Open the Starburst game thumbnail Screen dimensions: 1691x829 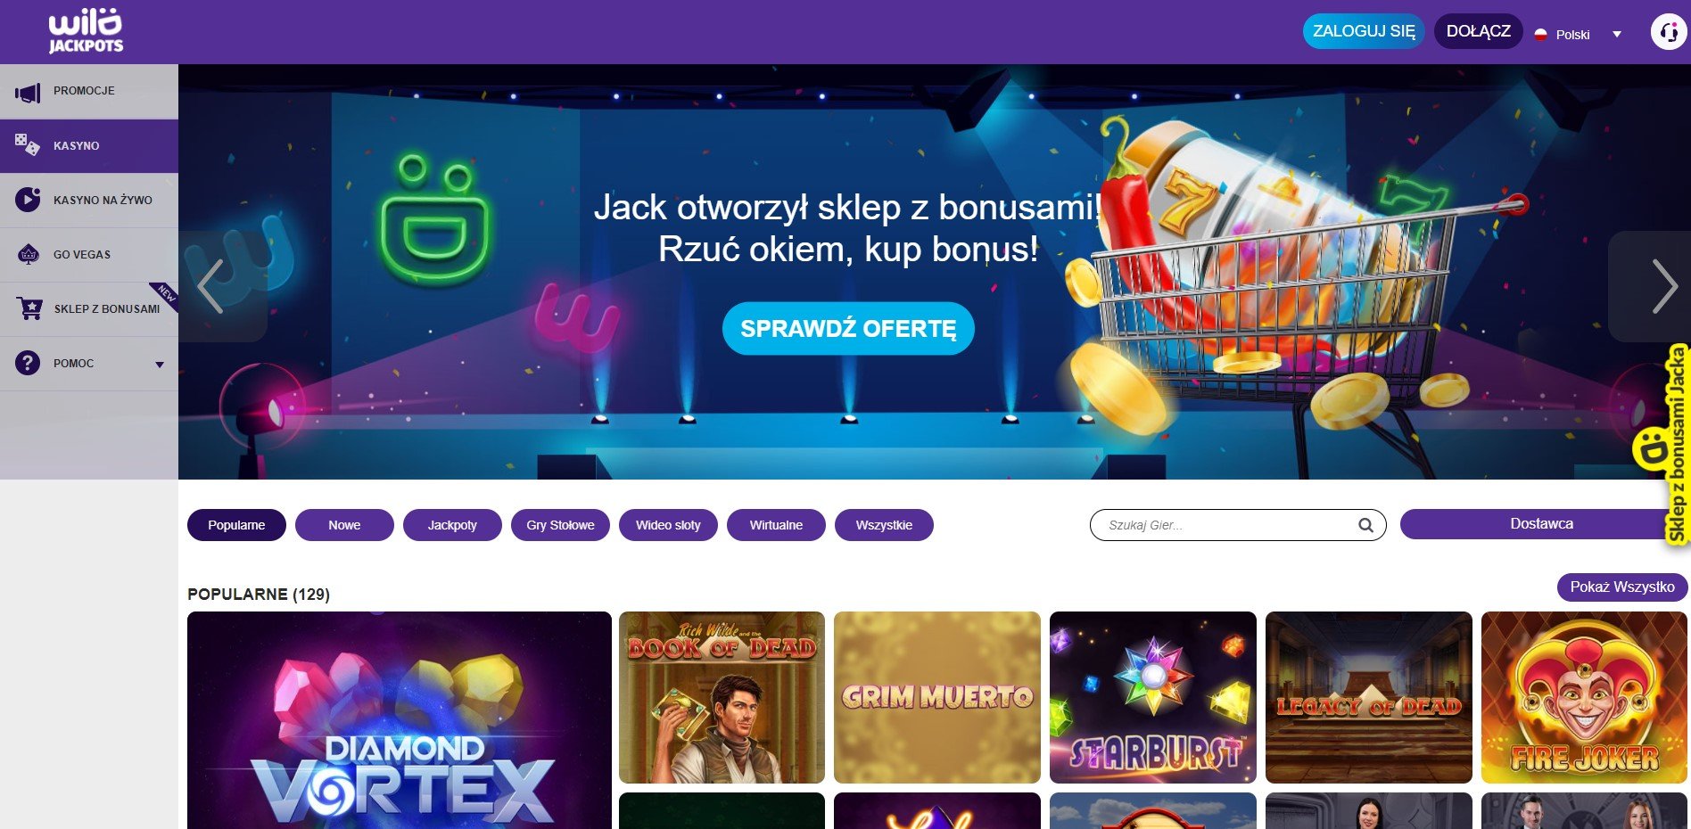(x=1152, y=697)
